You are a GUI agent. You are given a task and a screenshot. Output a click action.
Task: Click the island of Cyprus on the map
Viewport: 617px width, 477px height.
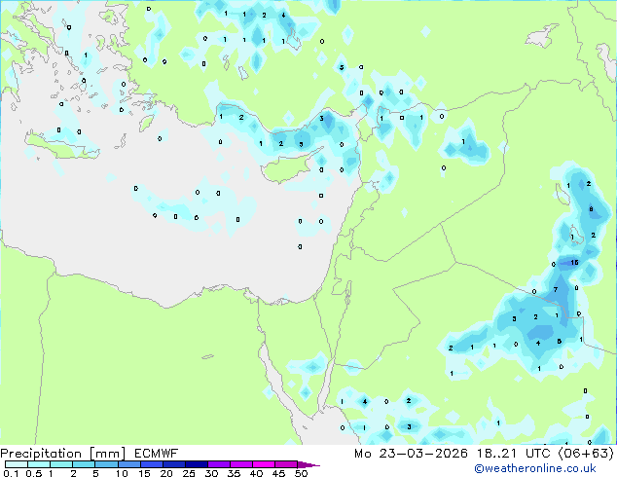(x=287, y=166)
